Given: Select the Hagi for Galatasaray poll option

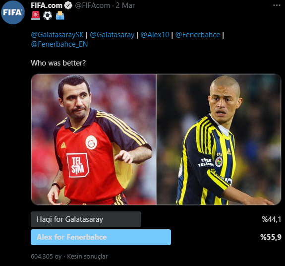Looking at the screenshot, I should 86,219.
